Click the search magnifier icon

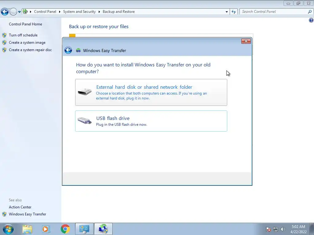[x=310, y=12]
